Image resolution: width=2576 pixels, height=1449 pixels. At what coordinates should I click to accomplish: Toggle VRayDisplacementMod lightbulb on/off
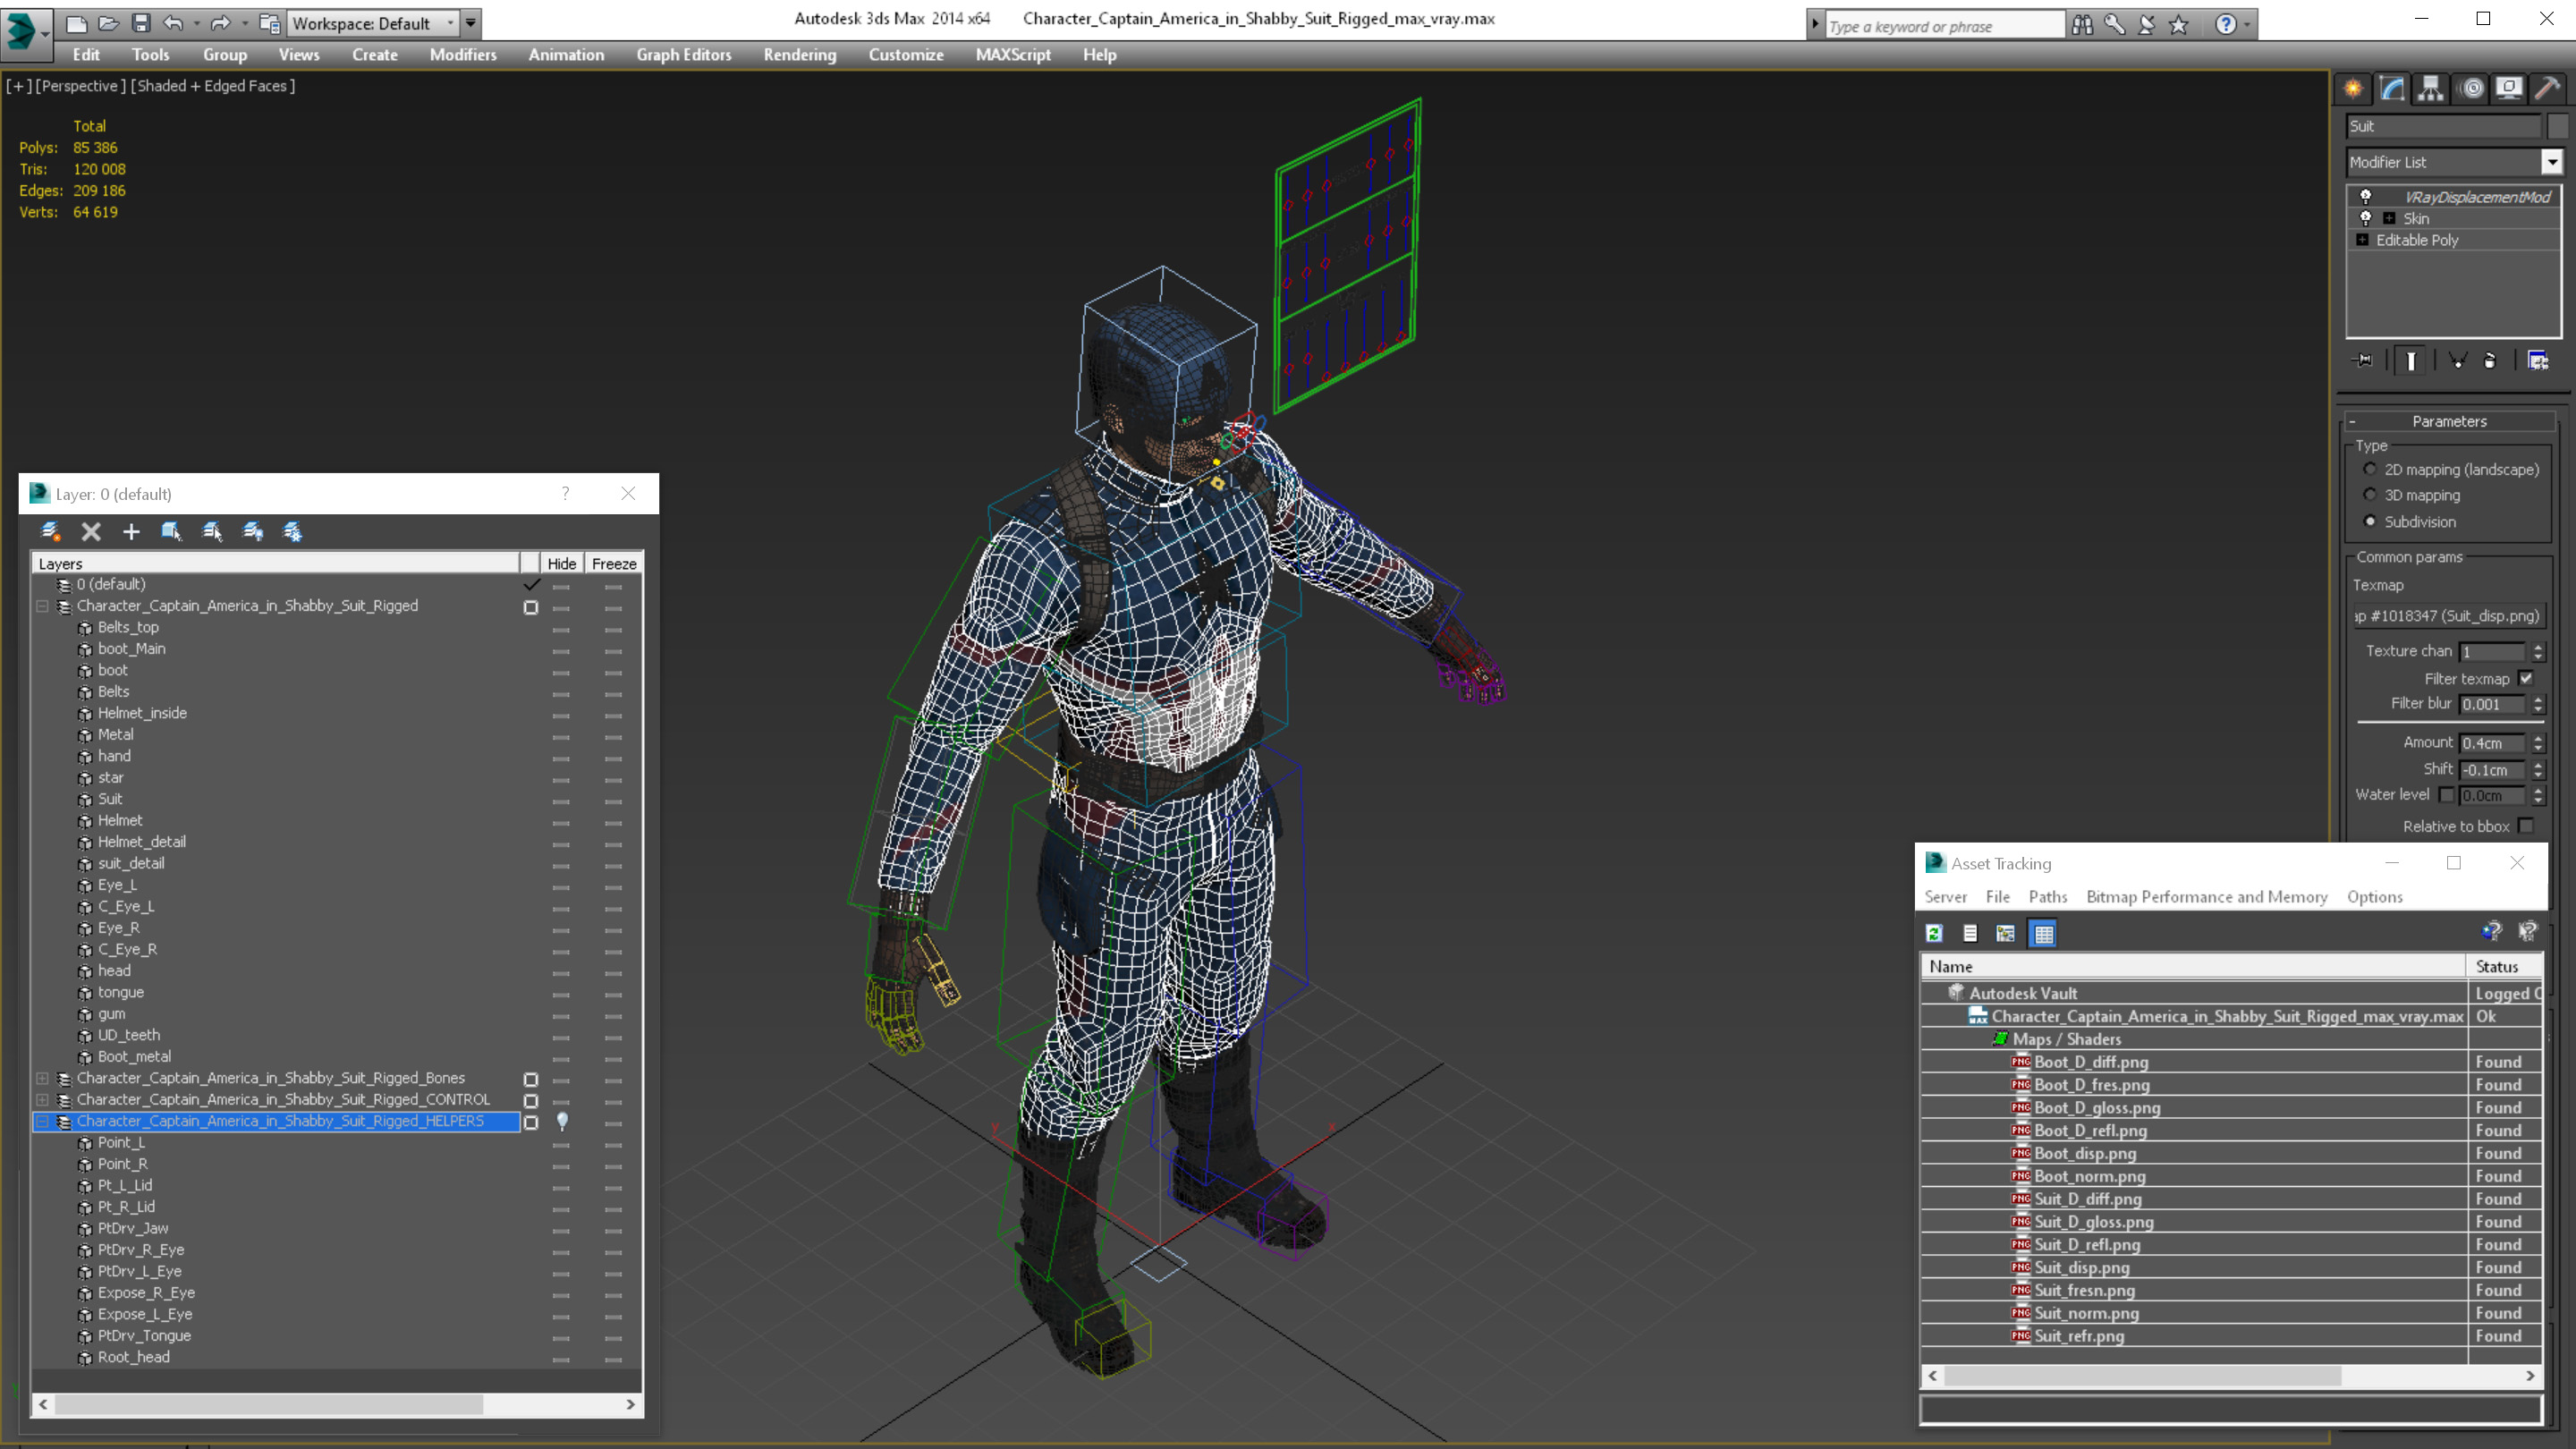coord(2365,197)
